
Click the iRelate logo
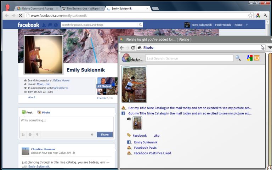[x=132, y=58]
